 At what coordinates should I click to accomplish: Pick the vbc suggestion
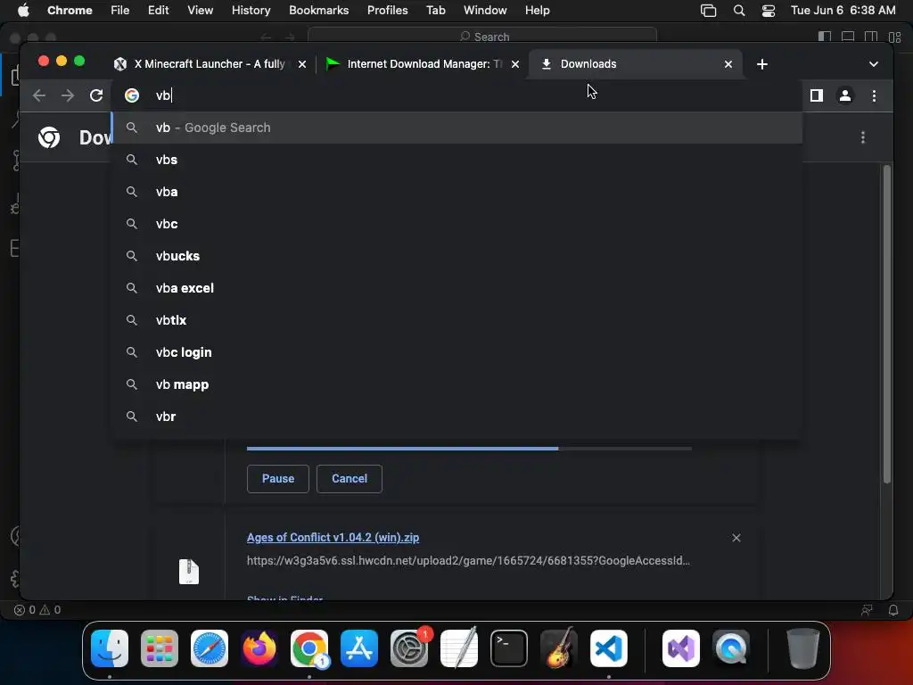(457, 224)
